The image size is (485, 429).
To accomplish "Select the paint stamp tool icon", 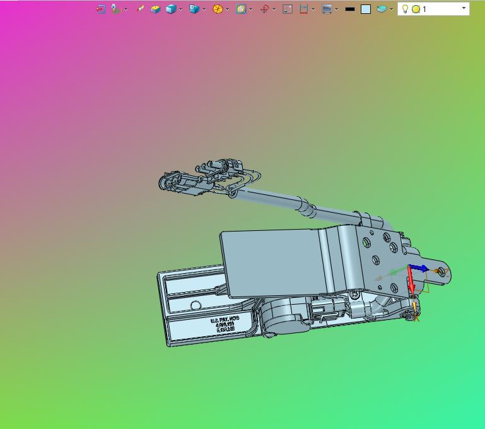I will (116, 9).
